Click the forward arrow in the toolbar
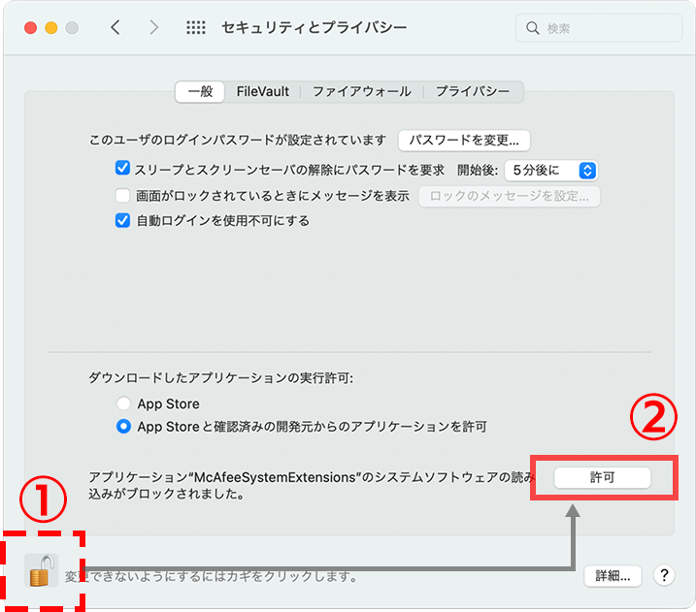The width and height of the screenshot is (696, 612). 153,27
